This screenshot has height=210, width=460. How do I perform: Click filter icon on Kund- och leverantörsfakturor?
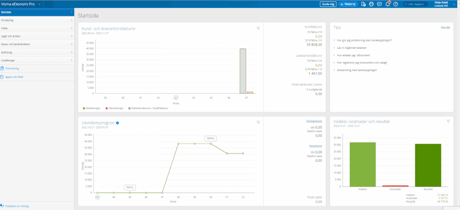(x=259, y=29)
